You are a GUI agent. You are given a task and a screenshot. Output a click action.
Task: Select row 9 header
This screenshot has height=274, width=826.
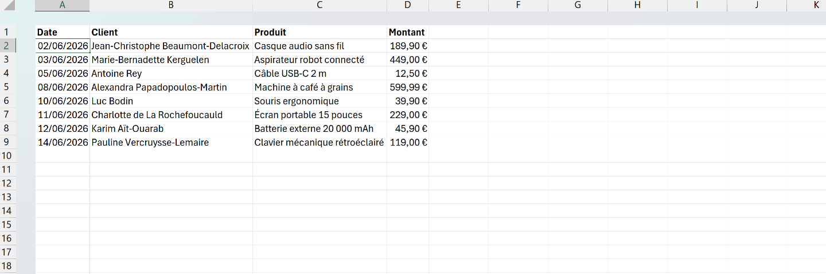[x=8, y=142]
